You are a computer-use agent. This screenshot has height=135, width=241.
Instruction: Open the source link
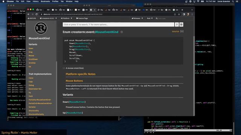175,31
